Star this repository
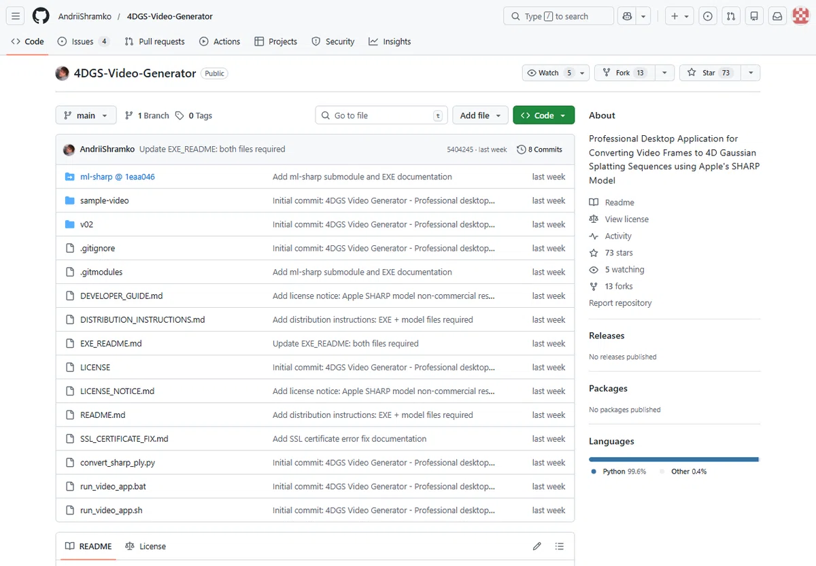Screen dimensions: 816x566 pyautogui.click(x=709, y=73)
